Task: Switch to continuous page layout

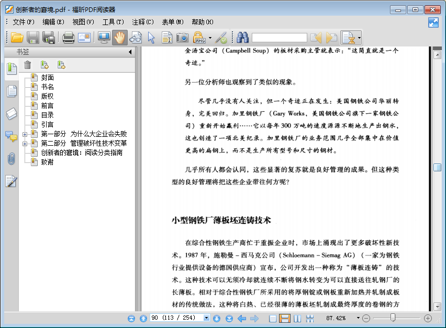Action: click(x=285, y=319)
